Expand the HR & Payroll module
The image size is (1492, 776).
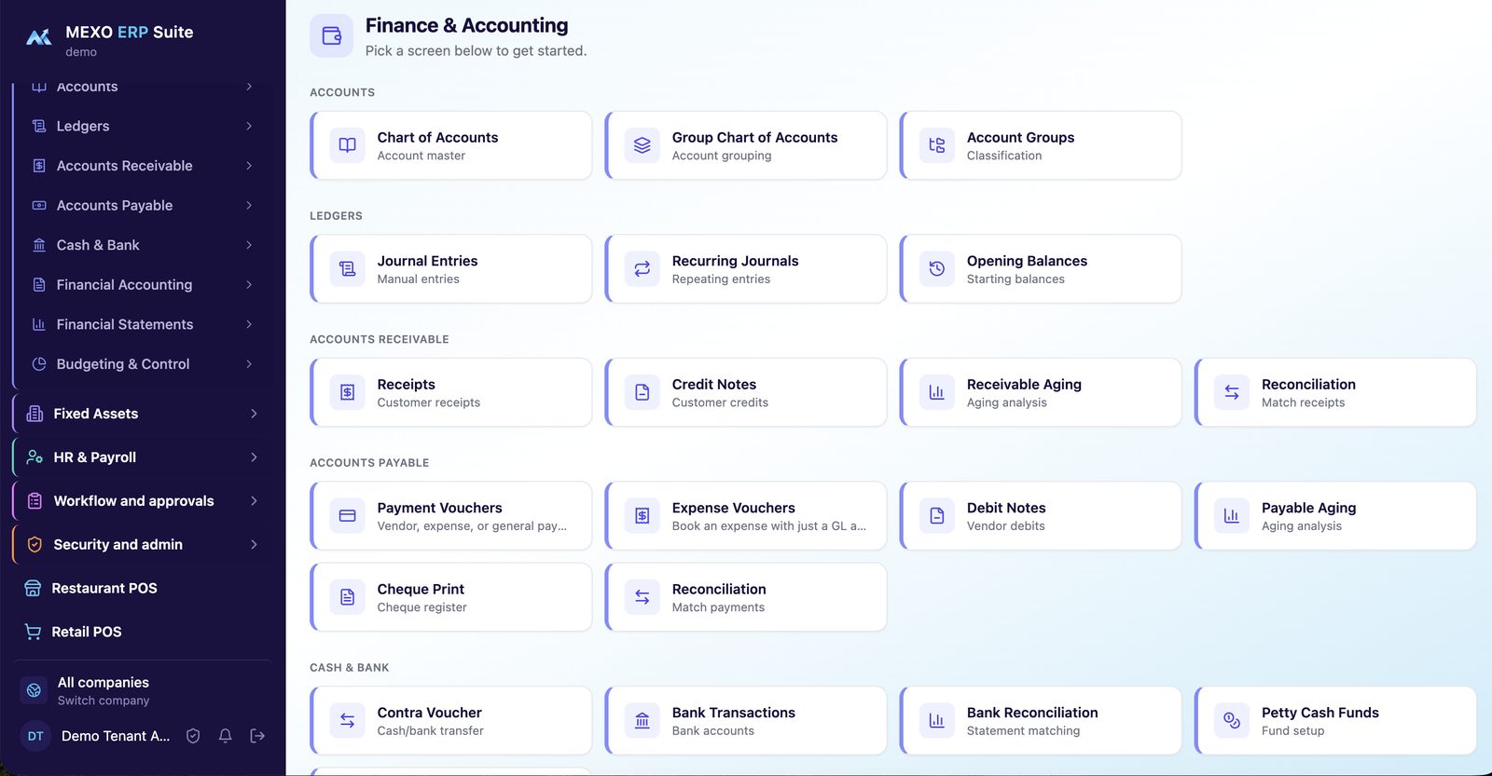pos(143,457)
